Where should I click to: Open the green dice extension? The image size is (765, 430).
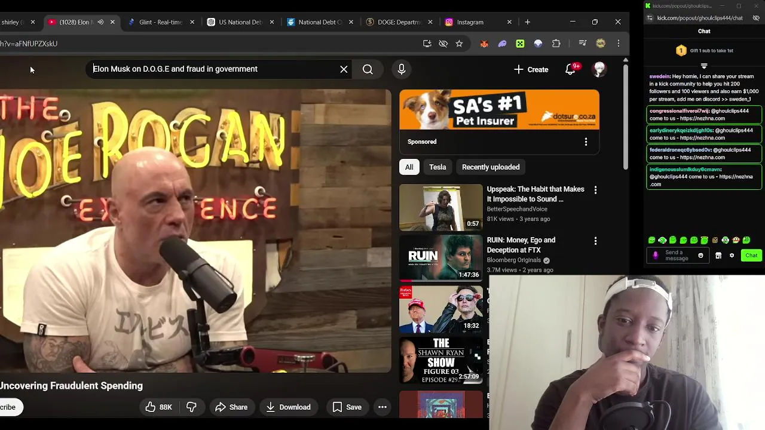(x=520, y=44)
